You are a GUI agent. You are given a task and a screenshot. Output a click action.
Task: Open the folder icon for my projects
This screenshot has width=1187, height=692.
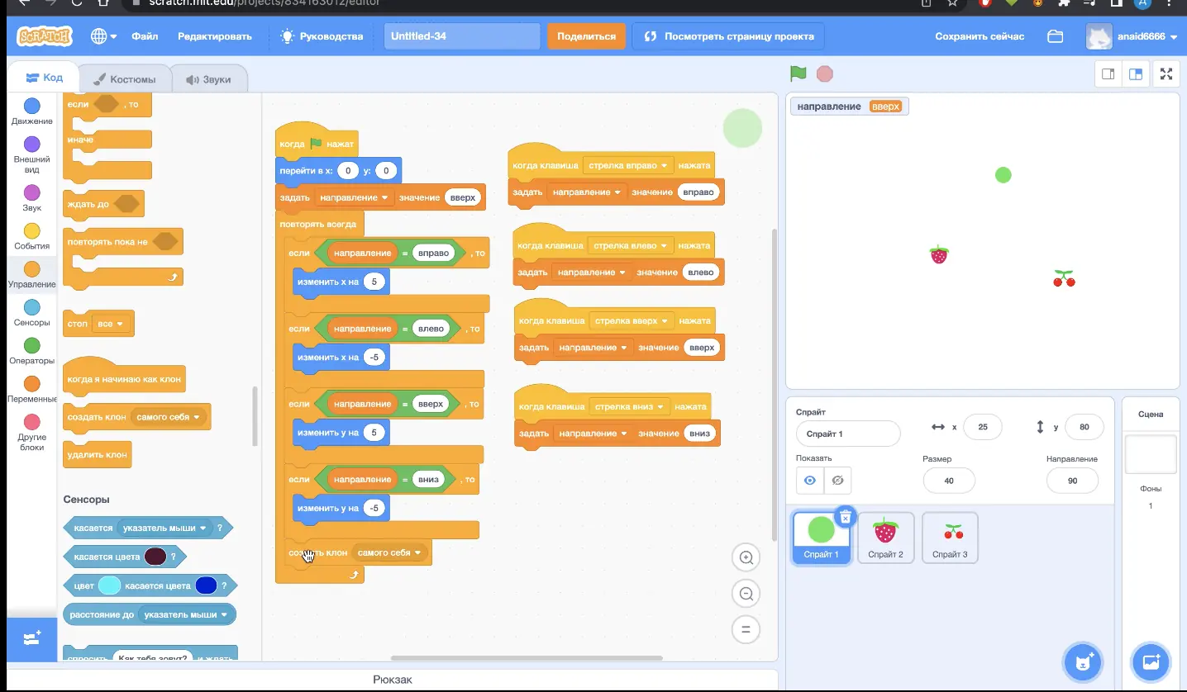point(1055,36)
